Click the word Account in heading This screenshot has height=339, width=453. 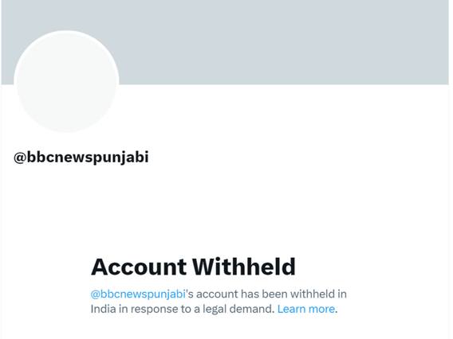[139, 267]
